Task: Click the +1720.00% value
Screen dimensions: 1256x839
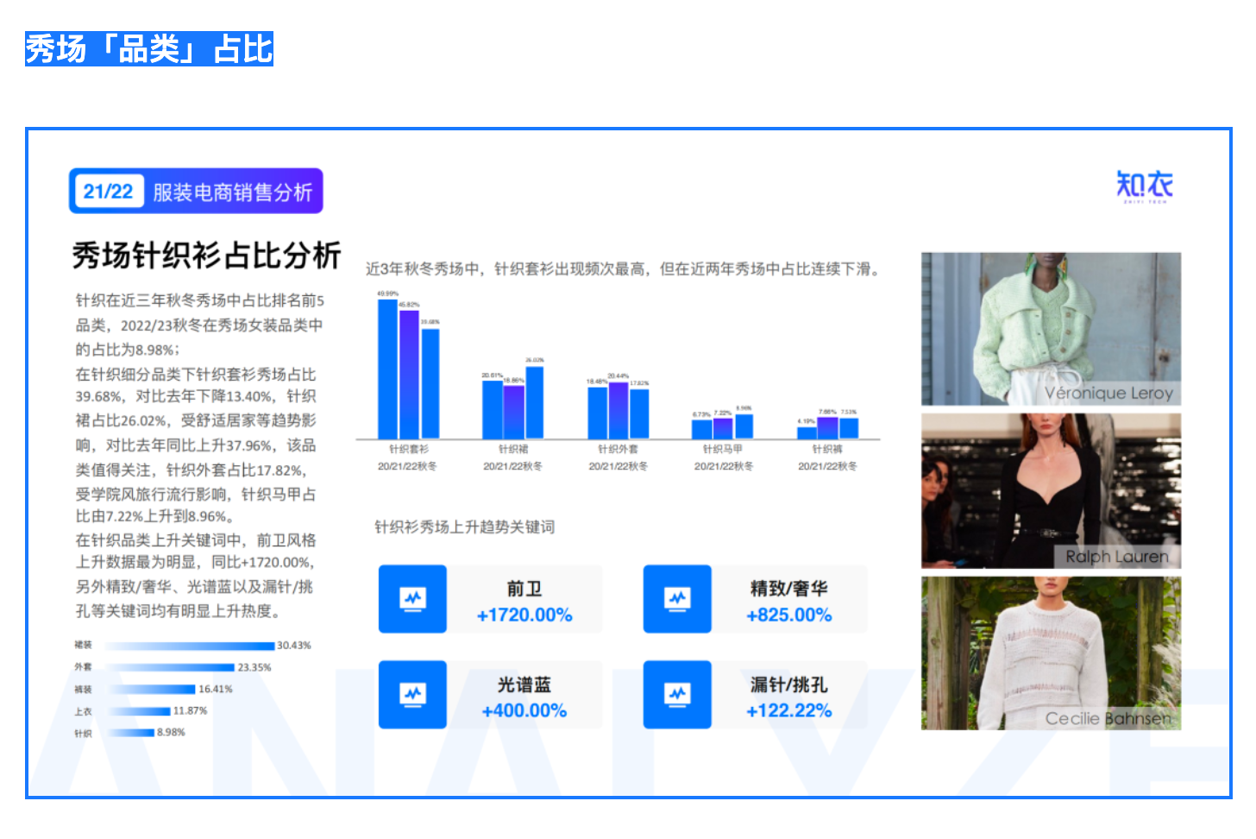Action: click(x=524, y=615)
